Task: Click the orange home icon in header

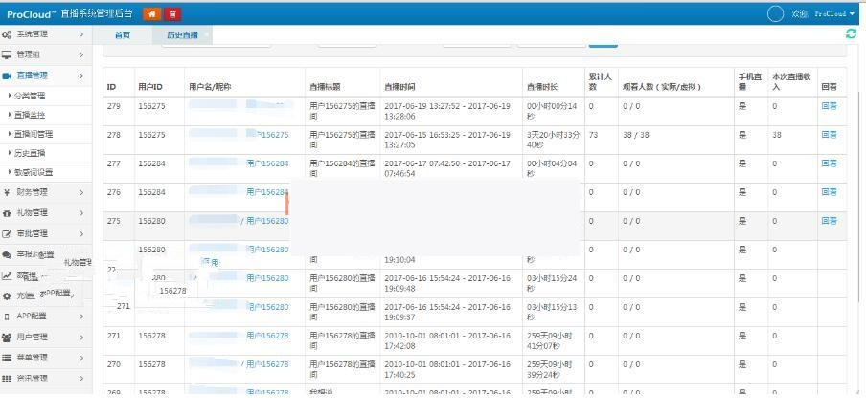Action: 151,13
